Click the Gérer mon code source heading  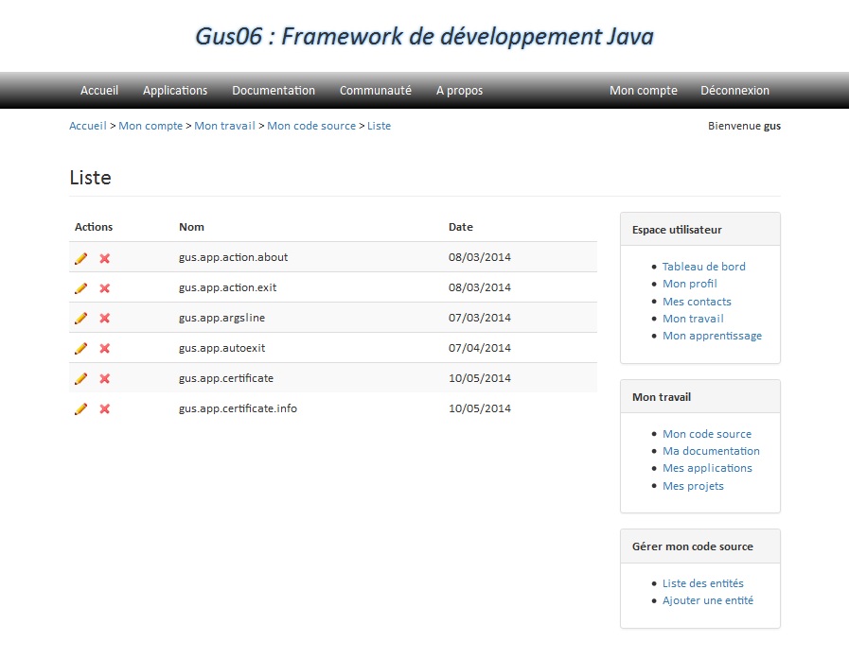coord(693,546)
